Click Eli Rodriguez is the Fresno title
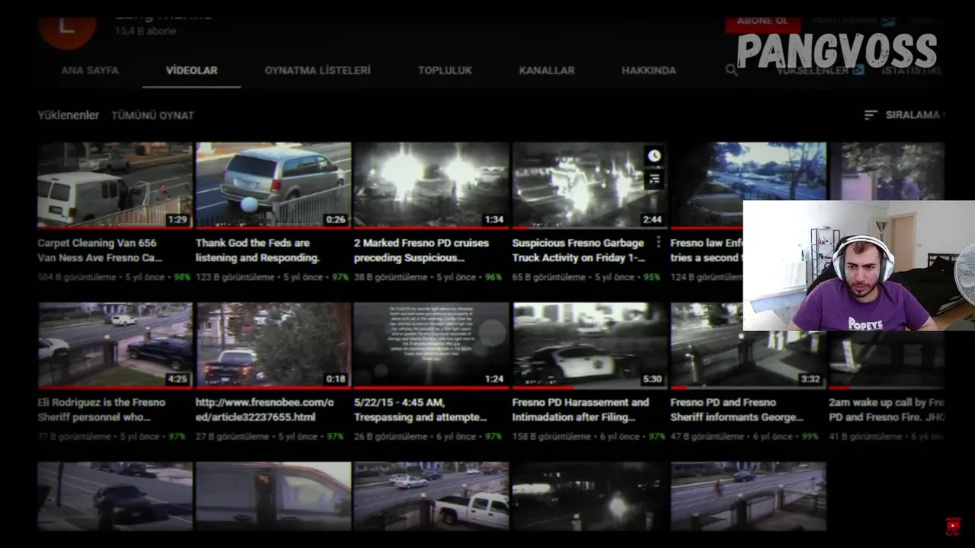975x548 pixels. click(x=101, y=409)
